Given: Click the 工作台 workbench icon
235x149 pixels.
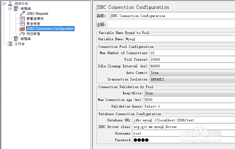Looking at the screenshot, I should pyautogui.click(x=10, y=44).
